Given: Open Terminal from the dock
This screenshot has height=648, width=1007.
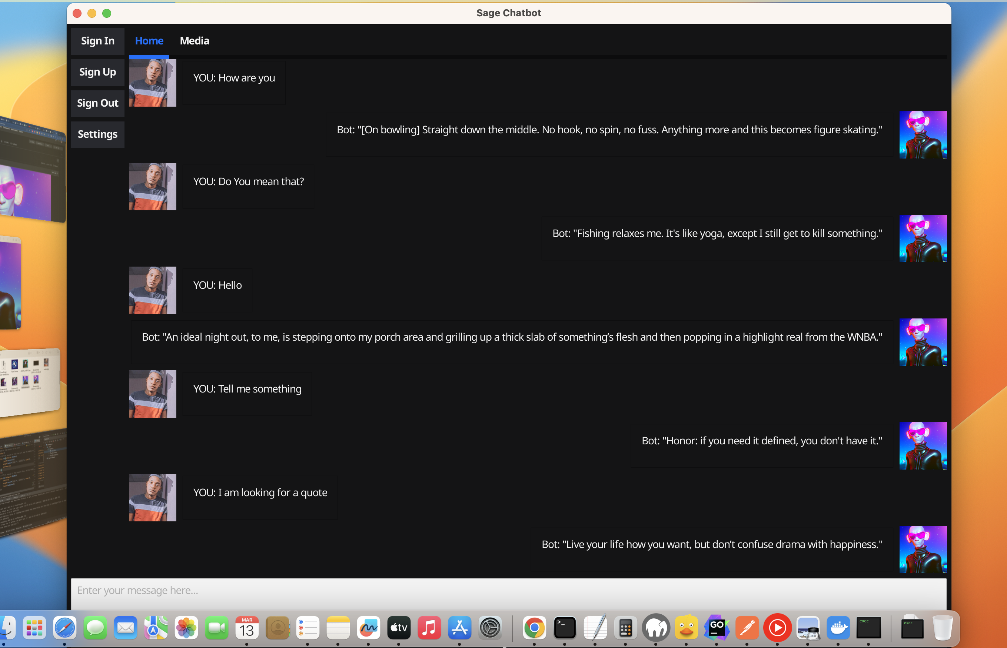Looking at the screenshot, I should pyautogui.click(x=565, y=628).
